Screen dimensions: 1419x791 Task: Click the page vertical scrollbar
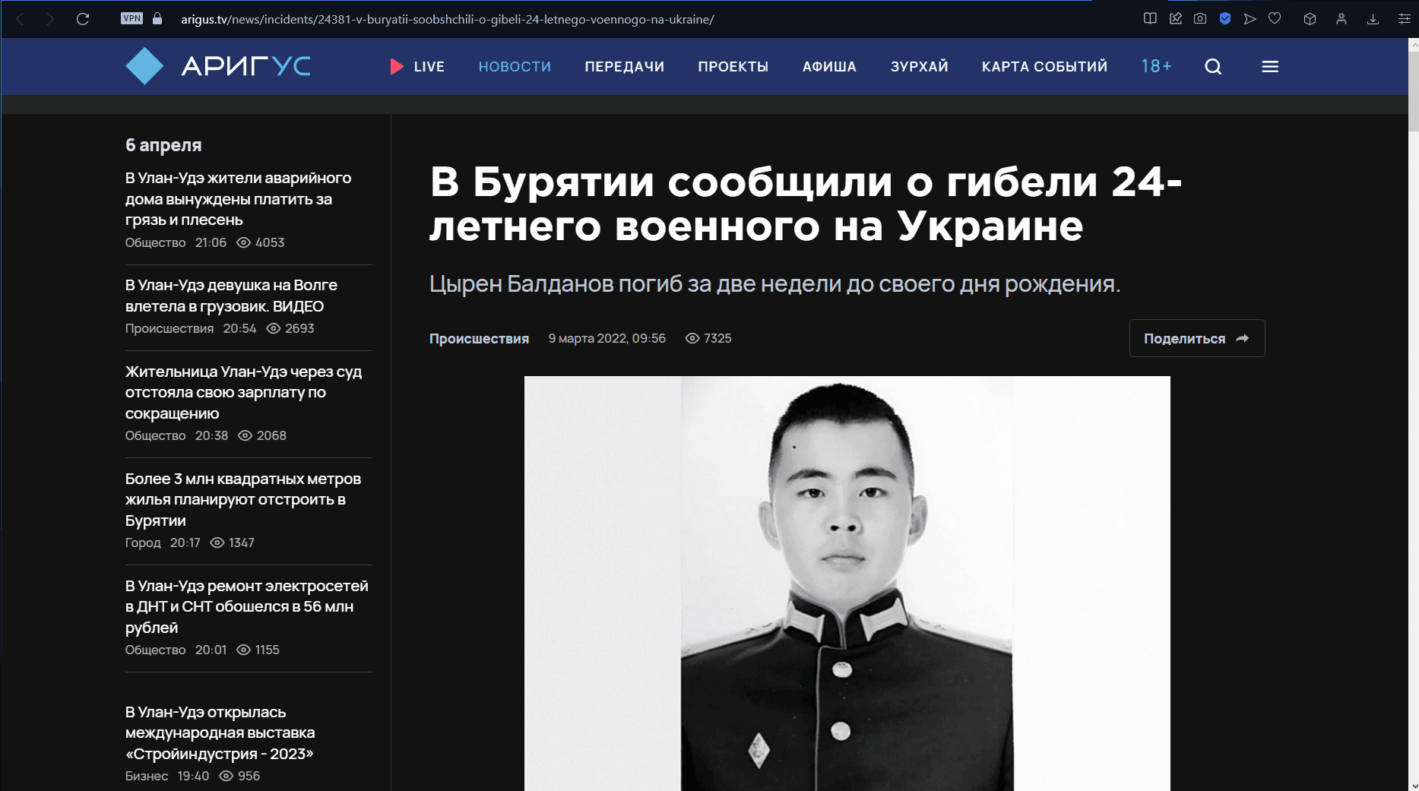[1414, 414]
